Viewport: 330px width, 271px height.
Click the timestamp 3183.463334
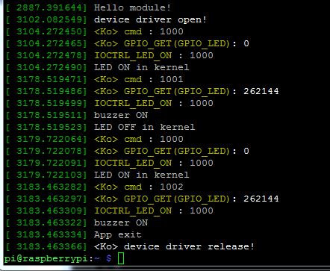(49, 234)
